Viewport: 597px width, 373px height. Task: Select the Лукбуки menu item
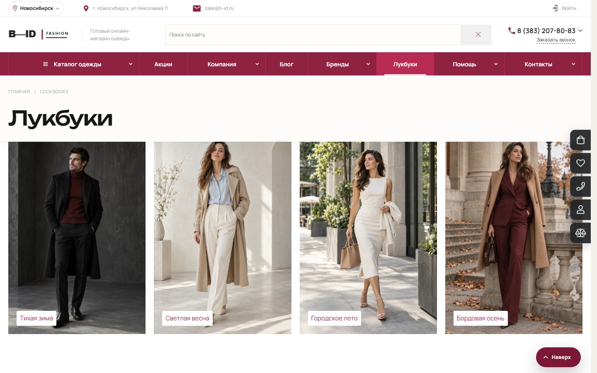pyautogui.click(x=405, y=64)
